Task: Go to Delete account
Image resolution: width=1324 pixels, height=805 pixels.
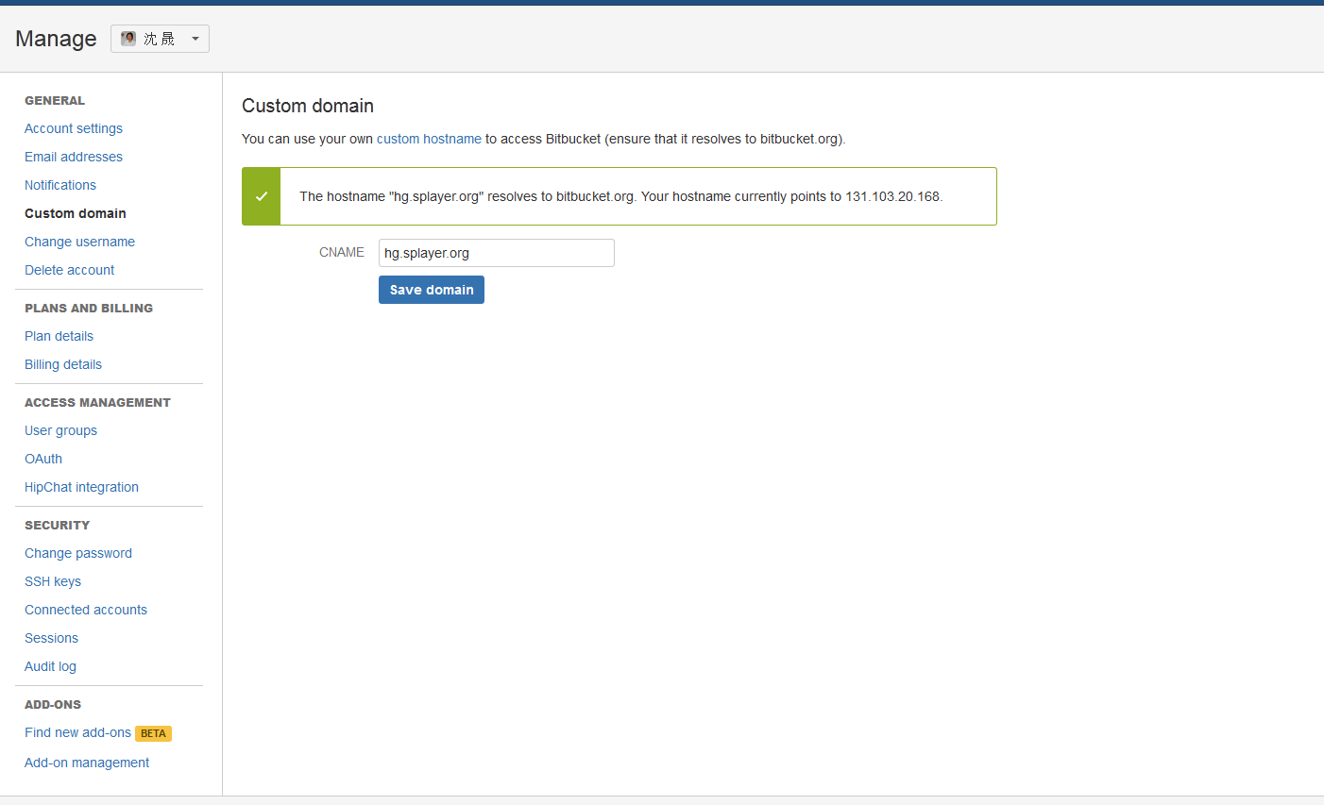Action: (69, 270)
